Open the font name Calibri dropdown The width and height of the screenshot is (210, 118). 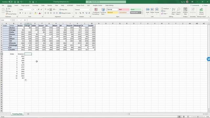point(31,10)
